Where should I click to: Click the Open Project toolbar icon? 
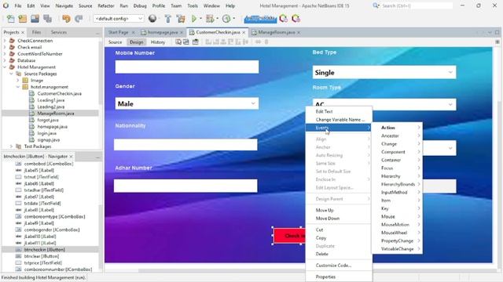(35, 19)
